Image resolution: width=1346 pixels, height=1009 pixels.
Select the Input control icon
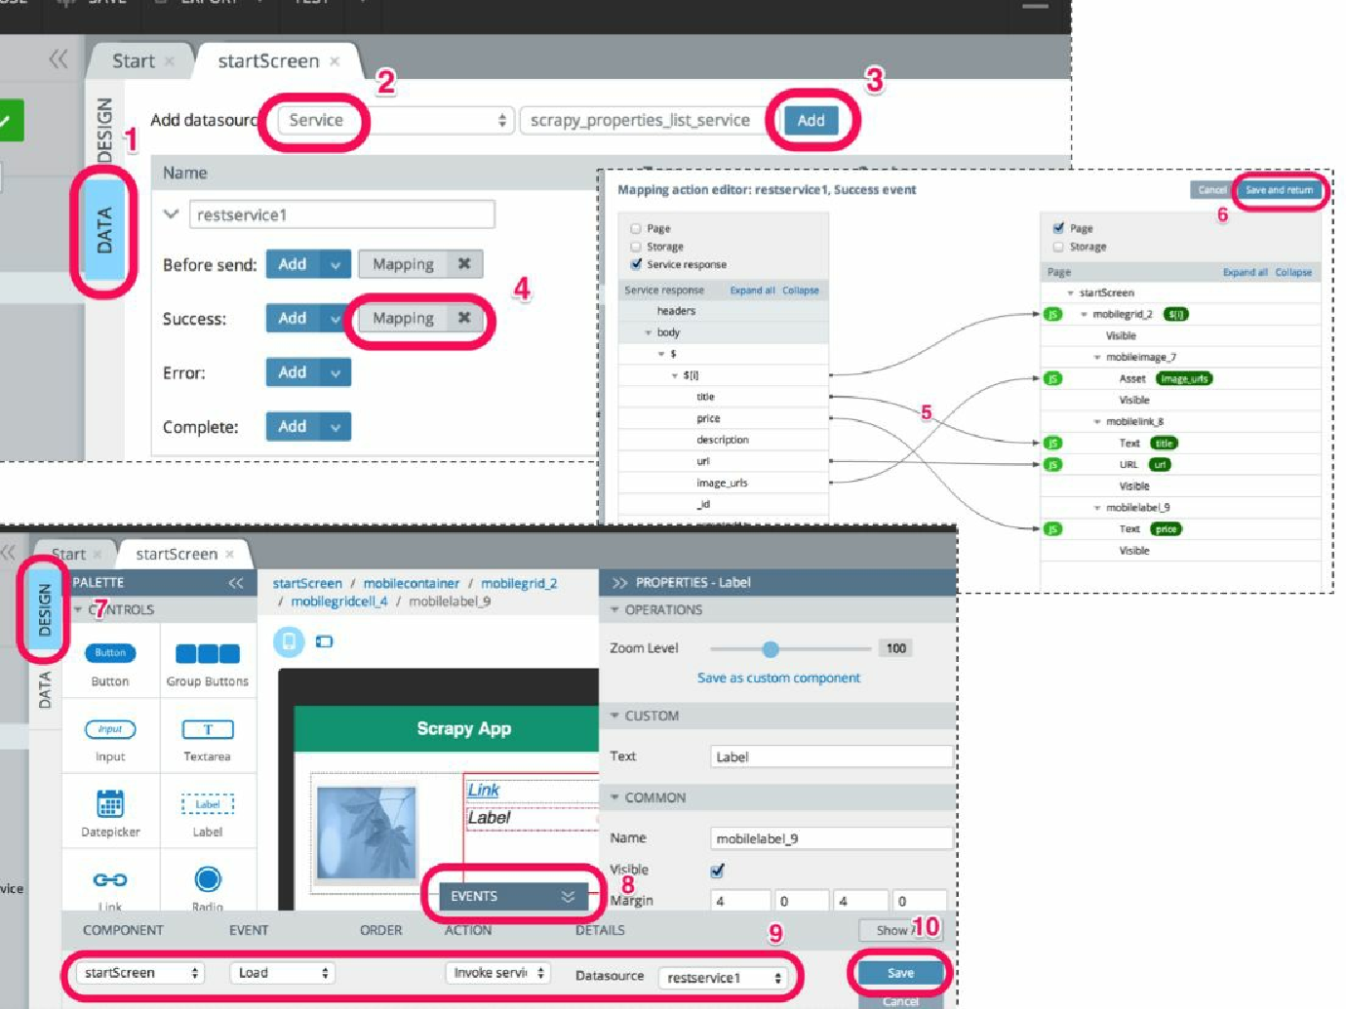110,729
